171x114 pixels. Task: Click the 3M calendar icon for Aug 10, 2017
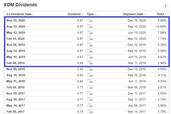pos(90,100)
